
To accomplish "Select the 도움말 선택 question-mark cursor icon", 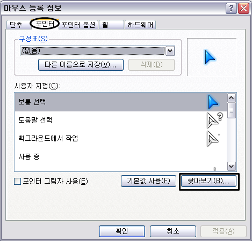I will coord(214,120).
